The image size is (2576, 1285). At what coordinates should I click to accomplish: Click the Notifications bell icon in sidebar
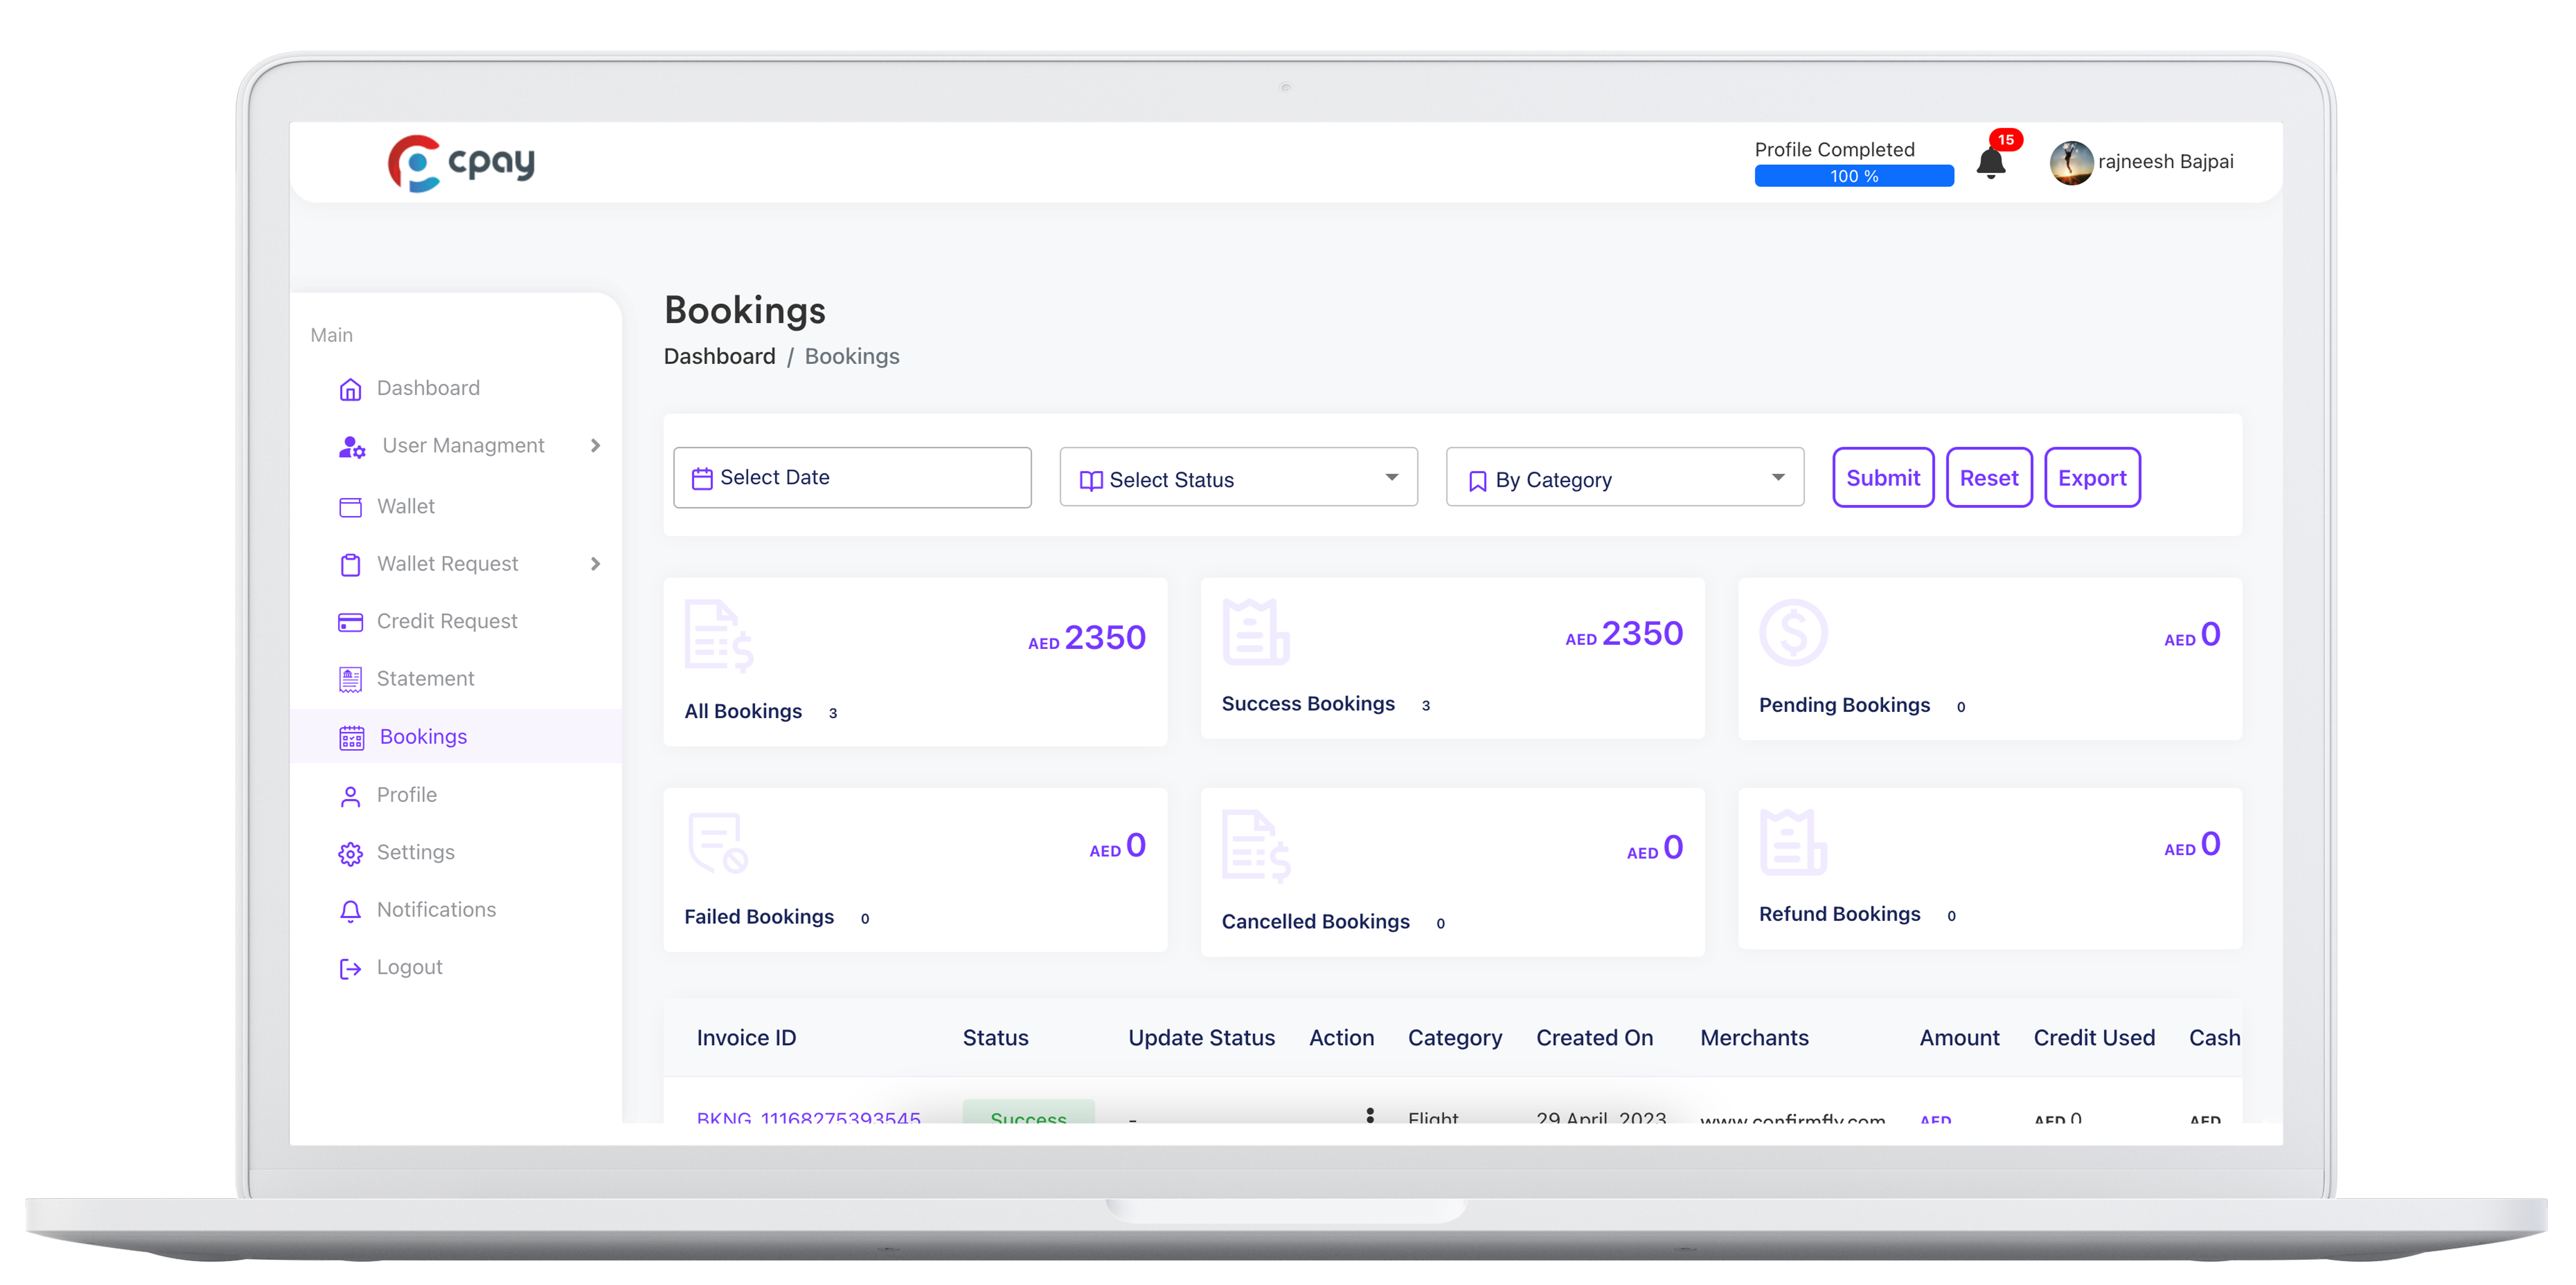(x=350, y=911)
